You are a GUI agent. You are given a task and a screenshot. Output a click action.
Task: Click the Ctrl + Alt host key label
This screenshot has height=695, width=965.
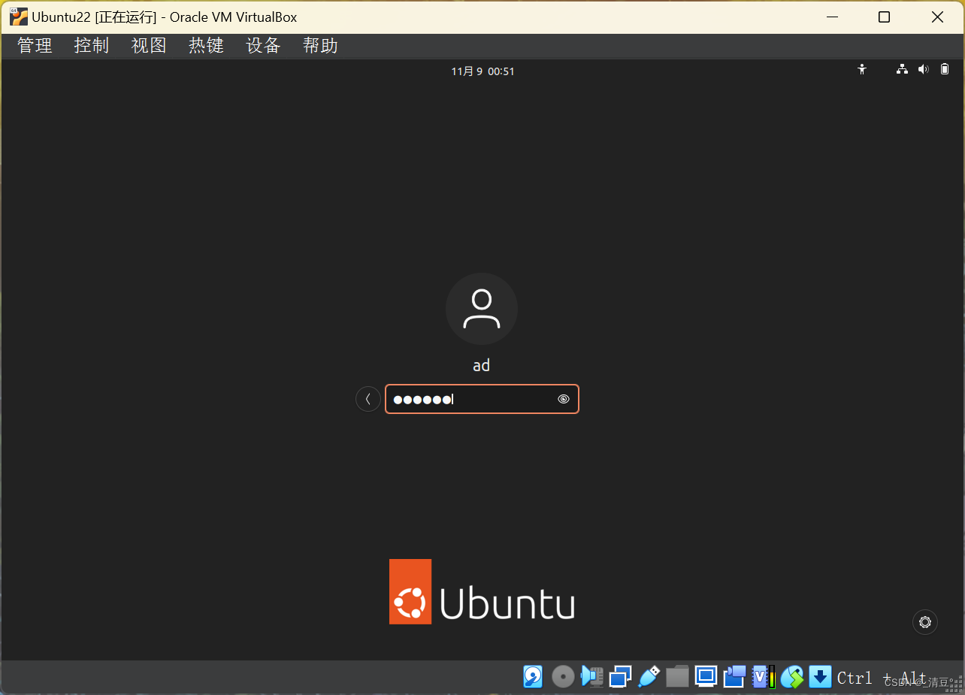pos(882,678)
